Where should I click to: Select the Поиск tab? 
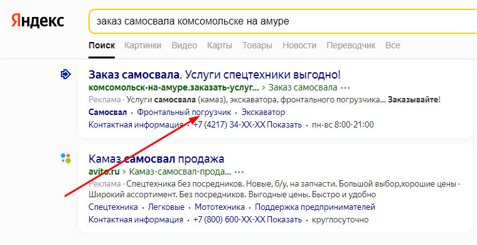click(x=102, y=46)
